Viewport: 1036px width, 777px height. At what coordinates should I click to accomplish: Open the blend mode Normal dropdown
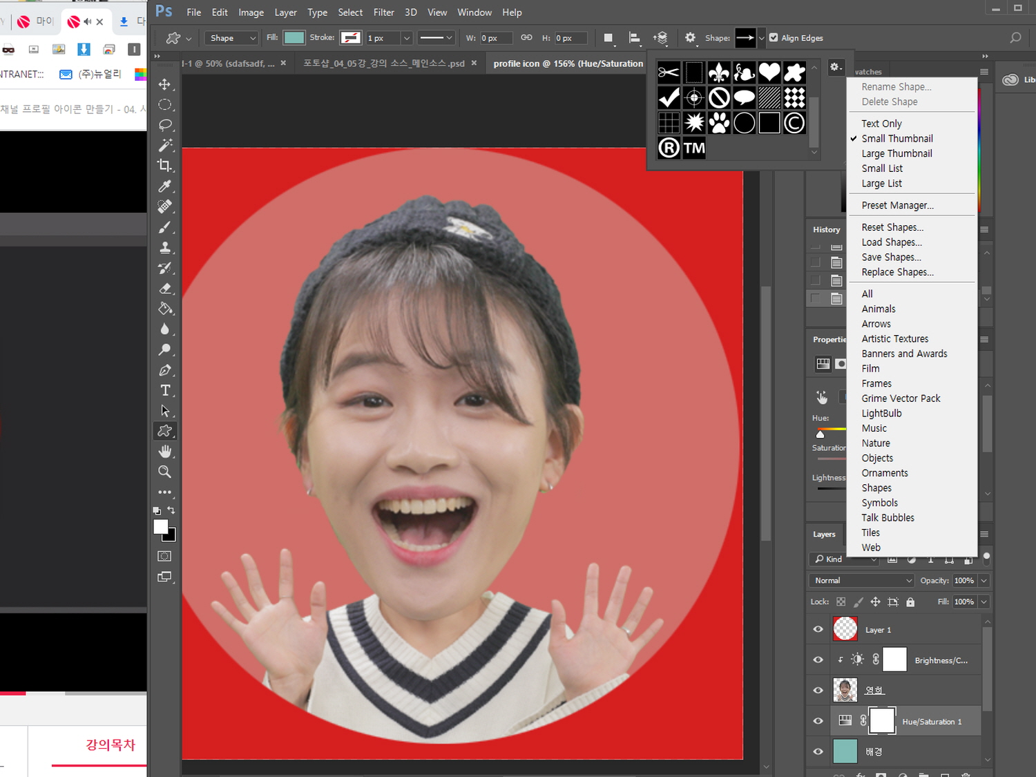pyautogui.click(x=861, y=580)
